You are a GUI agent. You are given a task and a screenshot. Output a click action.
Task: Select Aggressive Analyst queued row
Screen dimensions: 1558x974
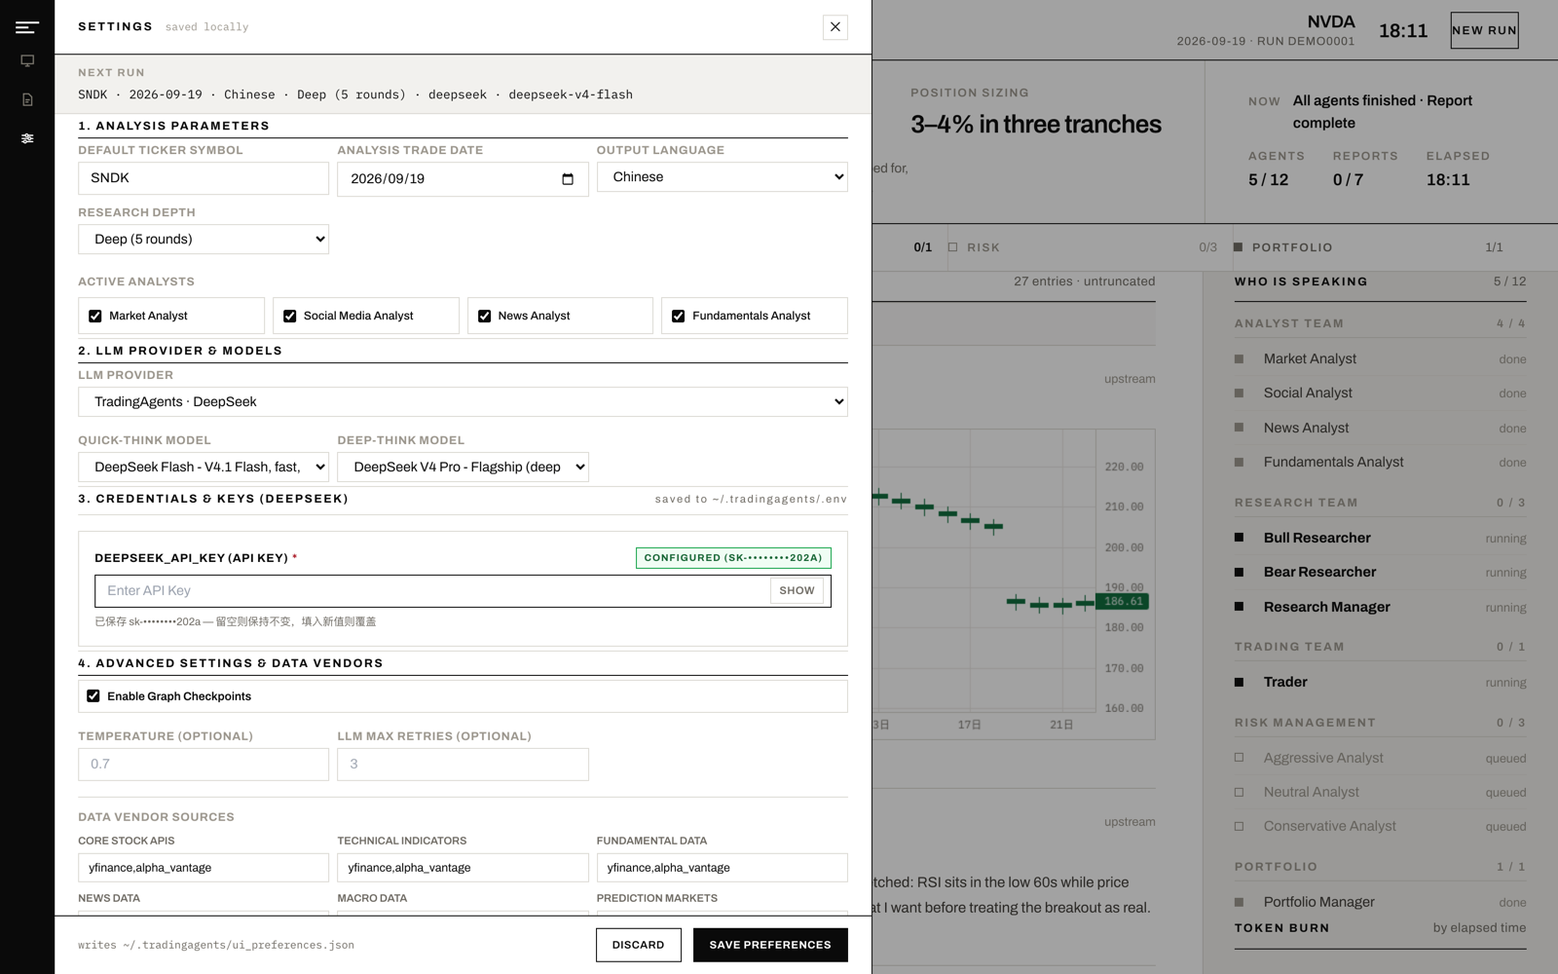click(1380, 759)
